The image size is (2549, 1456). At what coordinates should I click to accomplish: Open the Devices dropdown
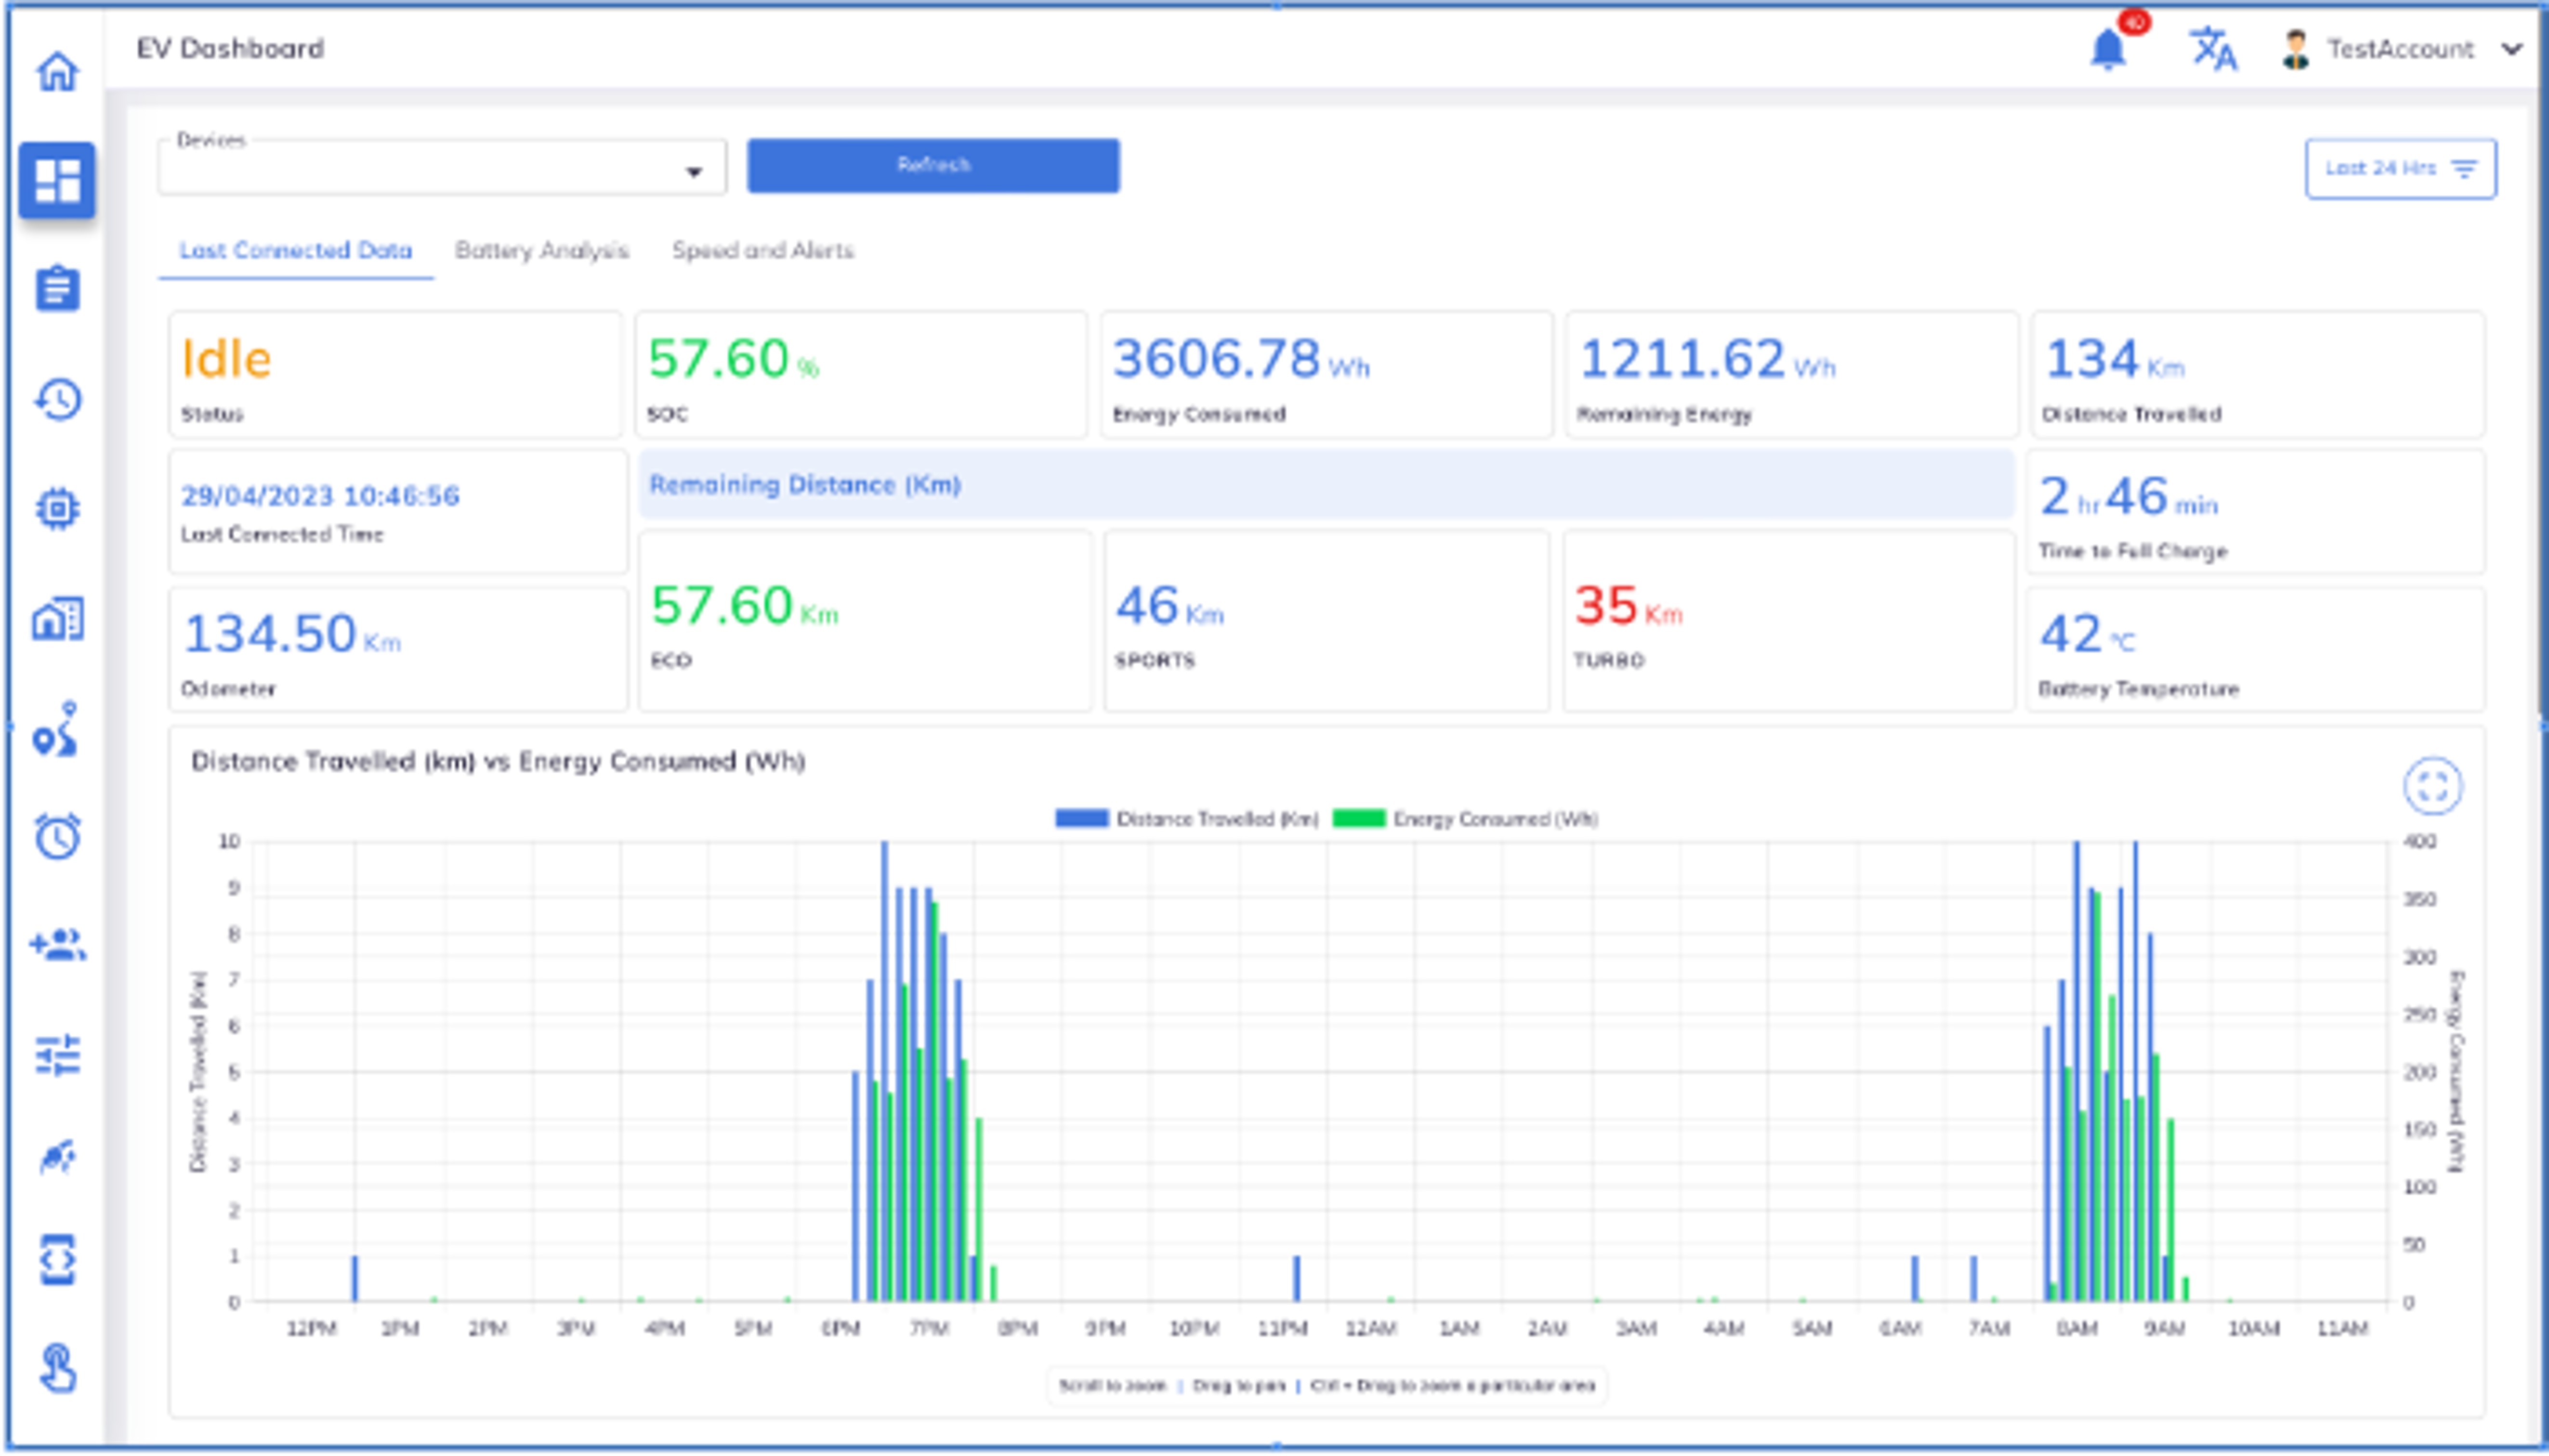pyautogui.click(x=442, y=168)
